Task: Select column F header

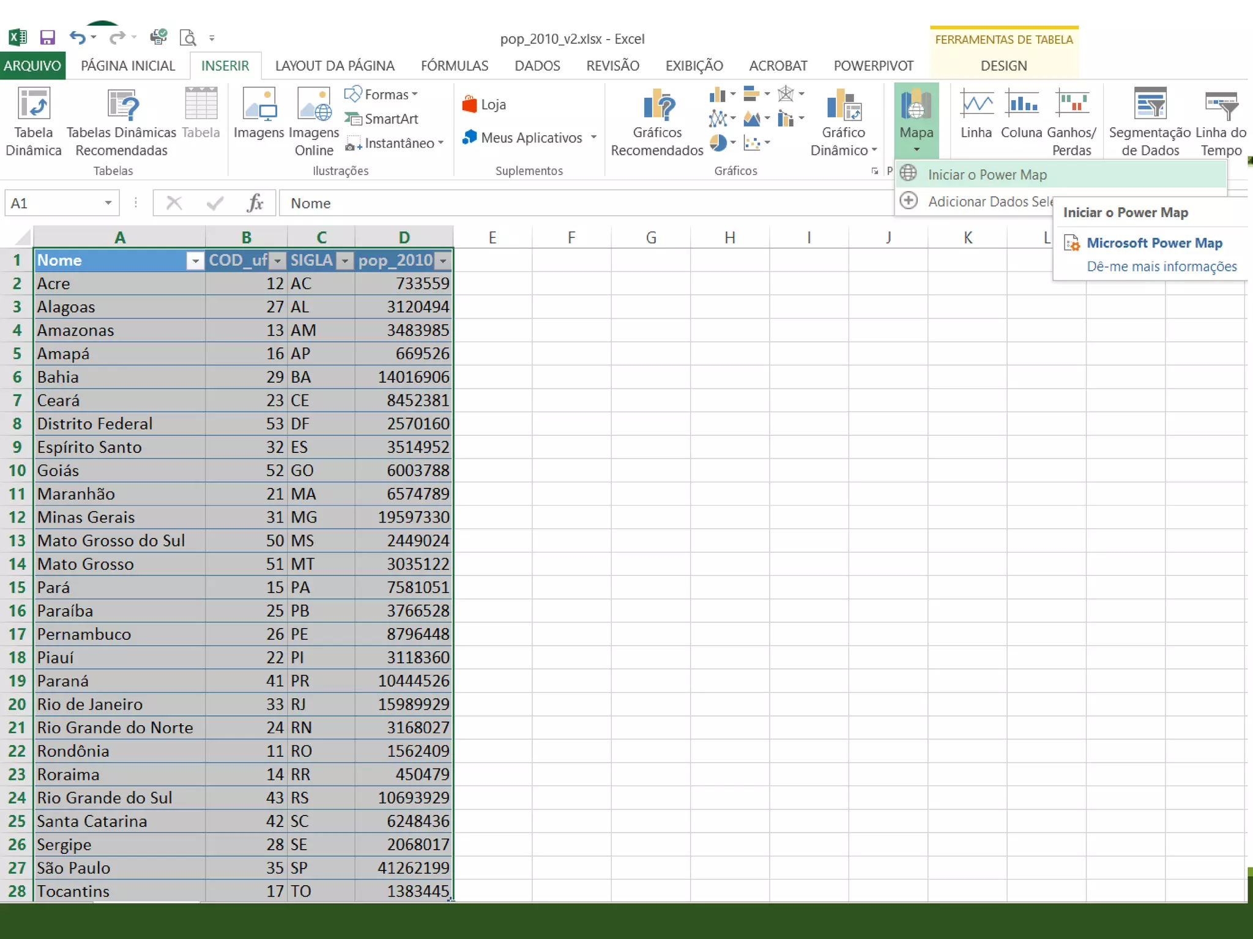Action: [x=571, y=237]
